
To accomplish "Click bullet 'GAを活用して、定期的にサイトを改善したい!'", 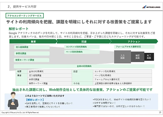I will (x=49, y=103).
